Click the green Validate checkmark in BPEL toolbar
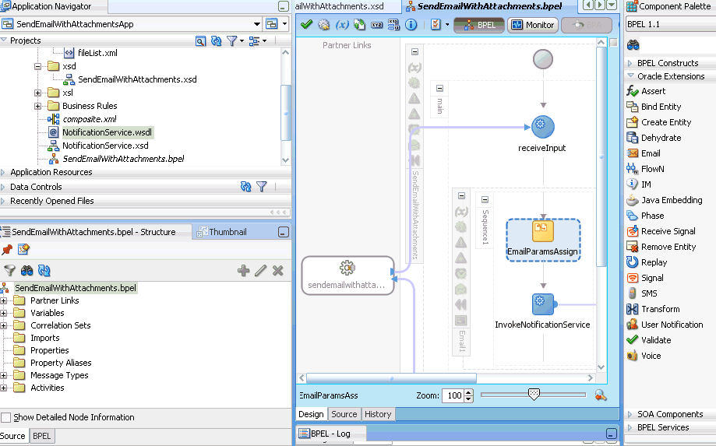The height and width of the screenshot is (446, 716). tap(306, 25)
